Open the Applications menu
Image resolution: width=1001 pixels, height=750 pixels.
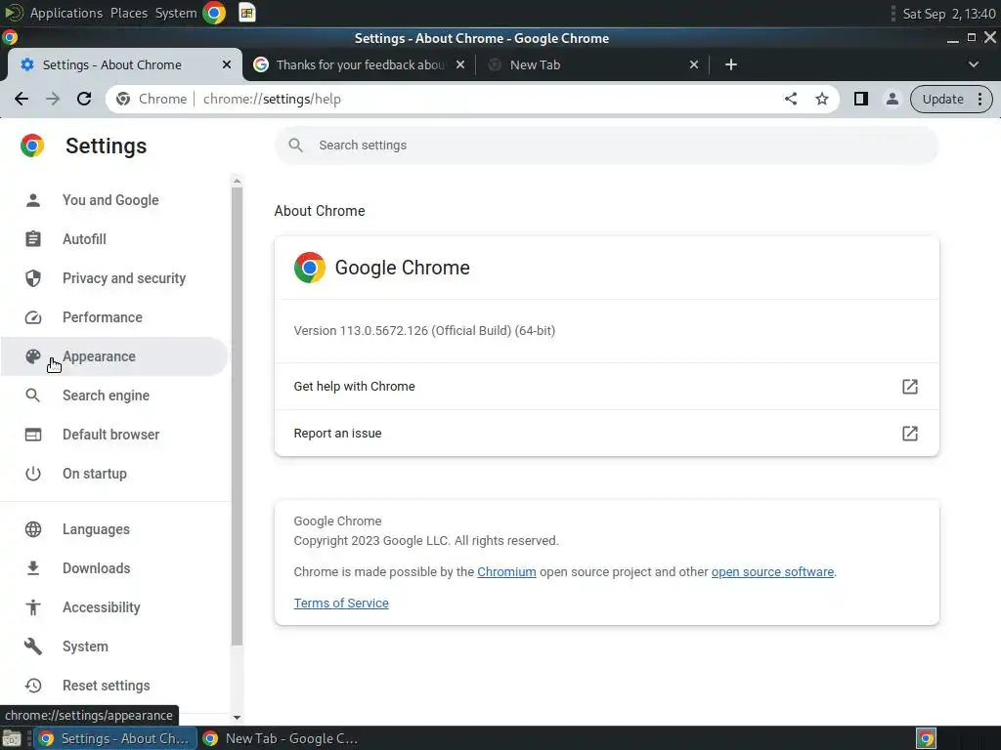pos(65,13)
